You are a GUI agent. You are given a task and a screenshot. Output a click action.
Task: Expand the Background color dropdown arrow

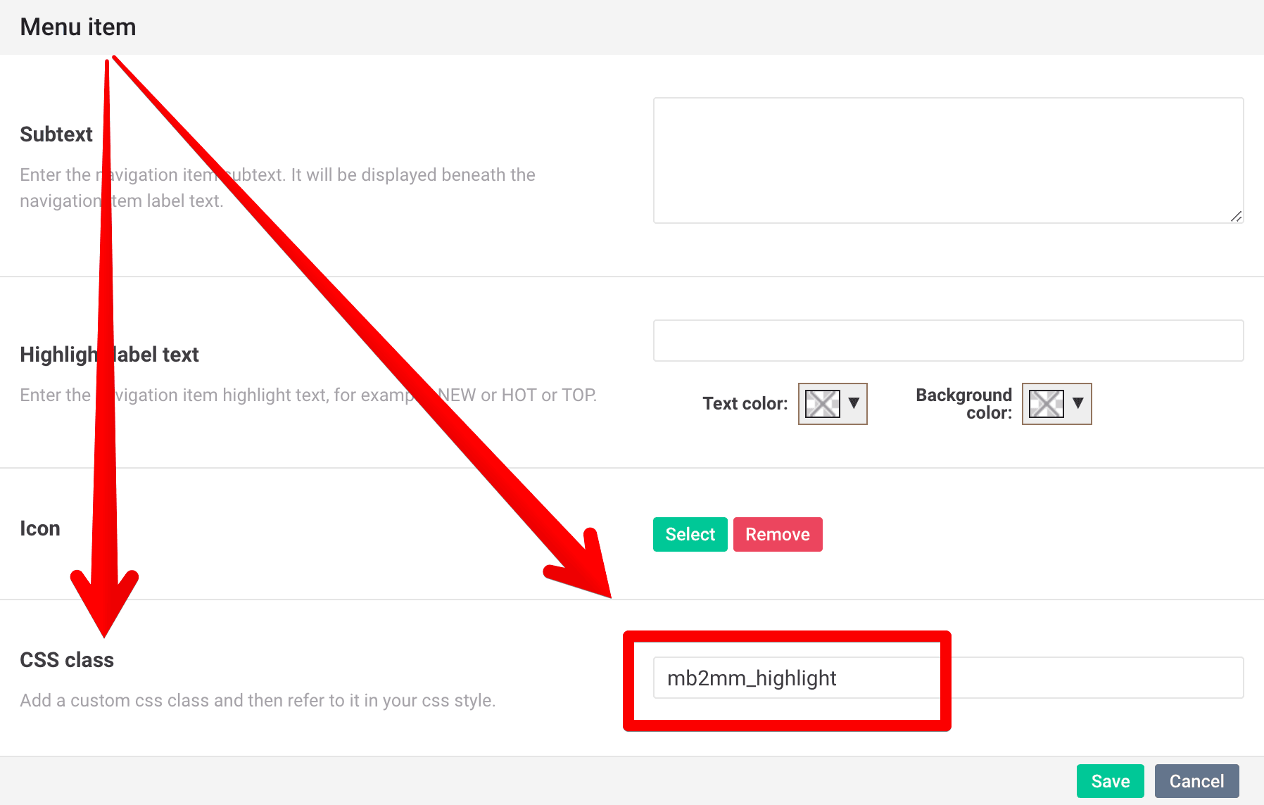[x=1078, y=403]
